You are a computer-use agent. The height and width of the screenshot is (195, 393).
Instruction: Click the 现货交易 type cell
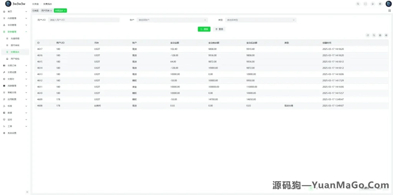pyautogui.click(x=289, y=106)
